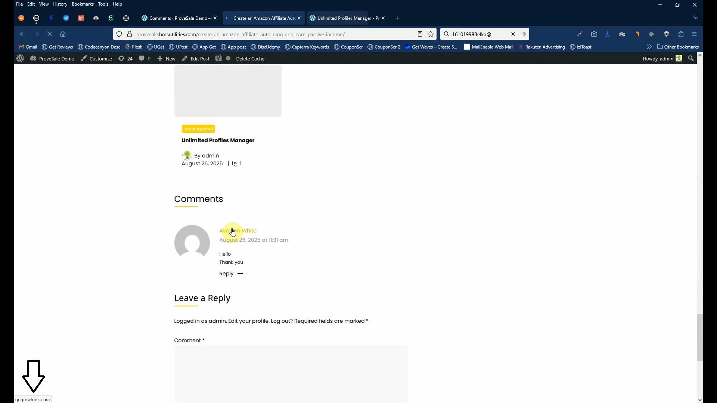This screenshot has height=403, width=717.
Task: Open the WordPress site menu icon
Action: pos(20,59)
